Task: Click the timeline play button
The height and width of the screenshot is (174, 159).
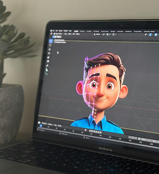Action: point(96,132)
